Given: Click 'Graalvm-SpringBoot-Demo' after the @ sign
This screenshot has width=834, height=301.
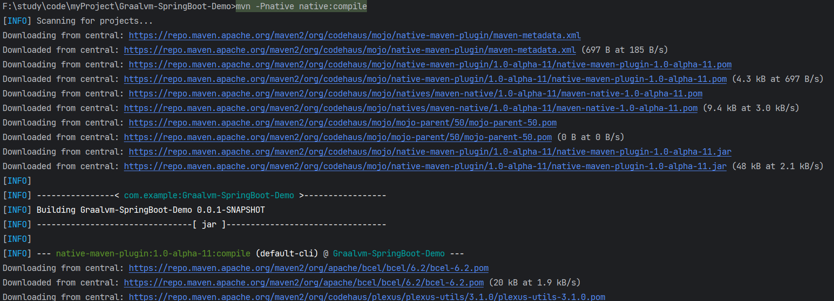Looking at the screenshot, I should pos(389,253).
